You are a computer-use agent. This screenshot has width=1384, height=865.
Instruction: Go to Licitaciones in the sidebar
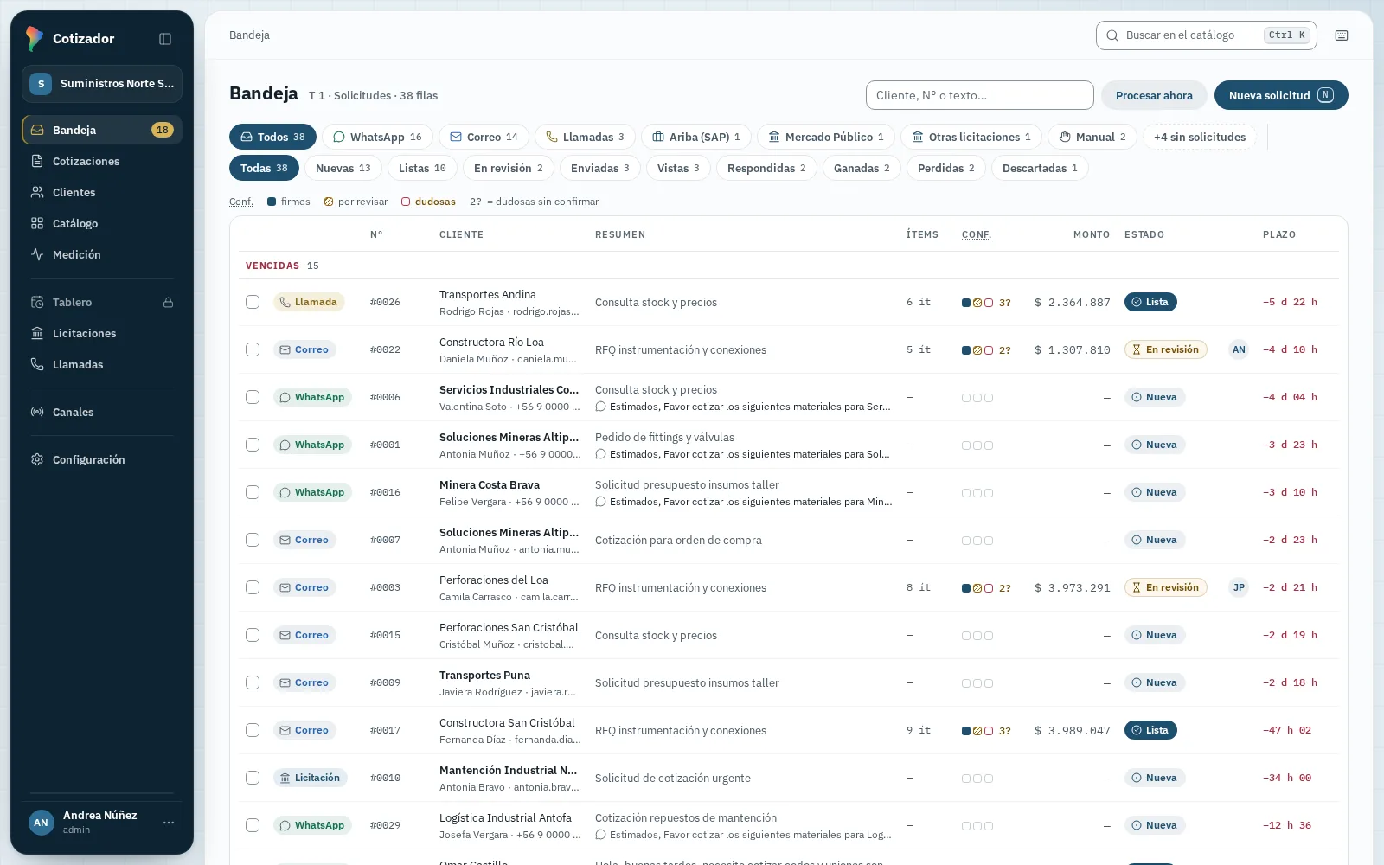pos(102,334)
